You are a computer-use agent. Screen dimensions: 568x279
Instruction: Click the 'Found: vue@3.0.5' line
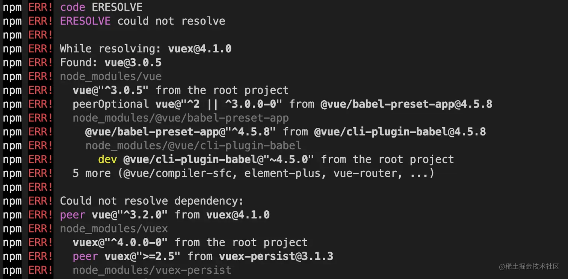[x=111, y=62]
